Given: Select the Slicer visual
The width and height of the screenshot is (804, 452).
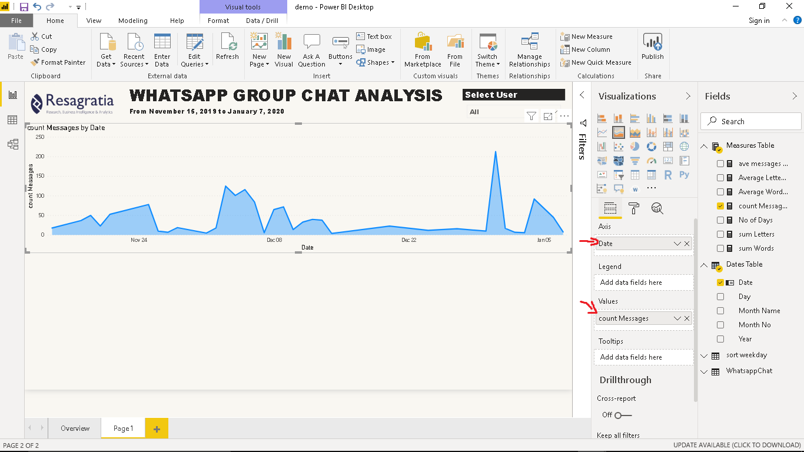Looking at the screenshot, I should point(619,174).
